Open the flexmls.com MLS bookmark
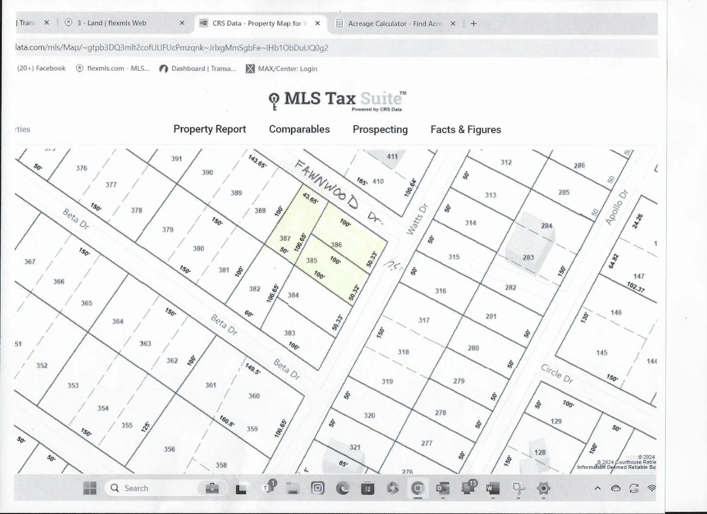The image size is (707, 514). pyautogui.click(x=112, y=68)
